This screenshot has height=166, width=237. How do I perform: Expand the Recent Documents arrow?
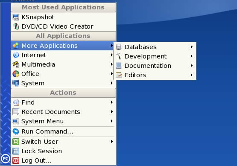pos(112,112)
